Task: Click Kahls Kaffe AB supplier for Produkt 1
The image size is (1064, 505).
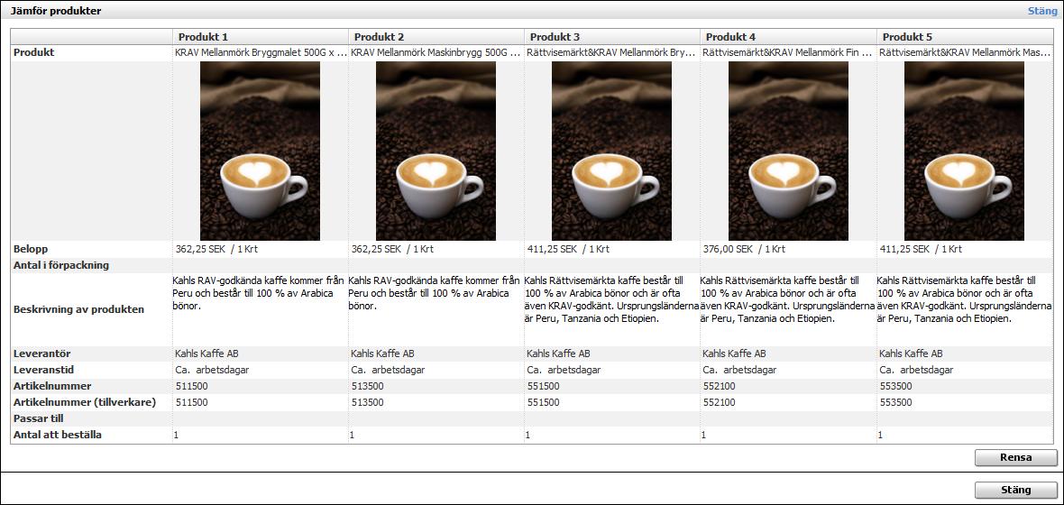Action: [x=207, y=353]
